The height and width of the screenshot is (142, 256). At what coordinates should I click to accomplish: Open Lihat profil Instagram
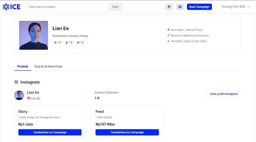tap(223, 94)
